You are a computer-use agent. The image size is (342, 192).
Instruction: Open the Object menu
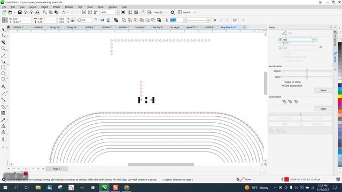[x=44, y=7]
